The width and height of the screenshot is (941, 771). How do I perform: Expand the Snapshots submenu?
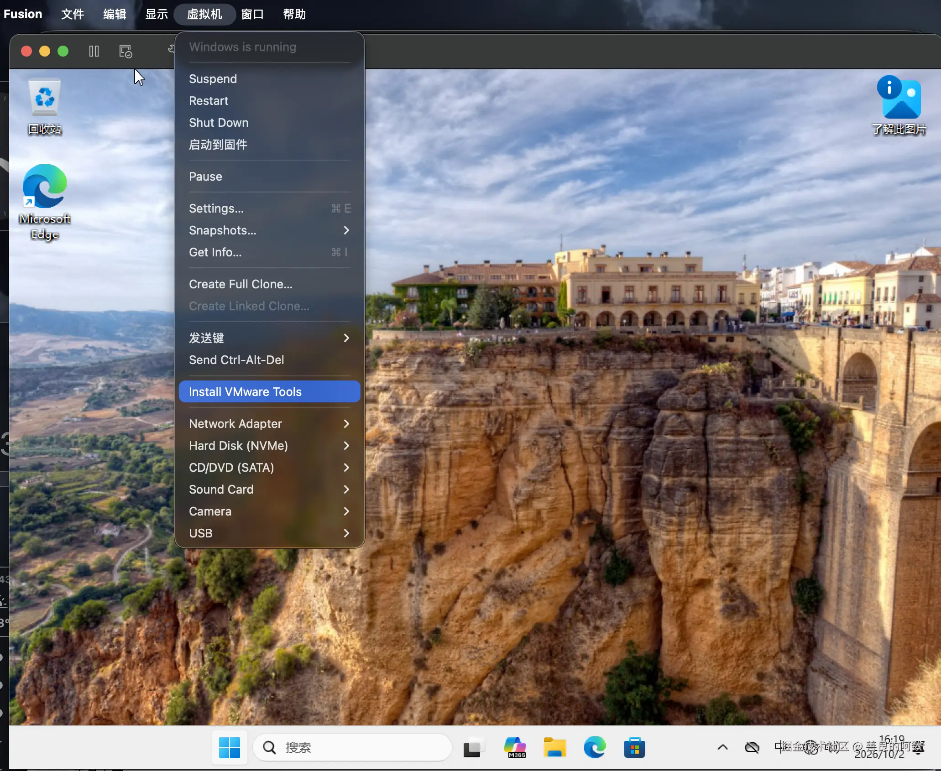[x=269, y=230]
